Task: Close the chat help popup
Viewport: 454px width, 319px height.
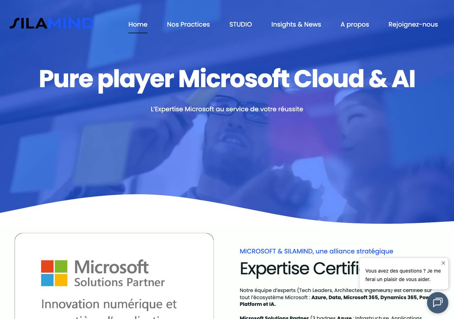Action: pyautogui.click(x=443, y=263)
